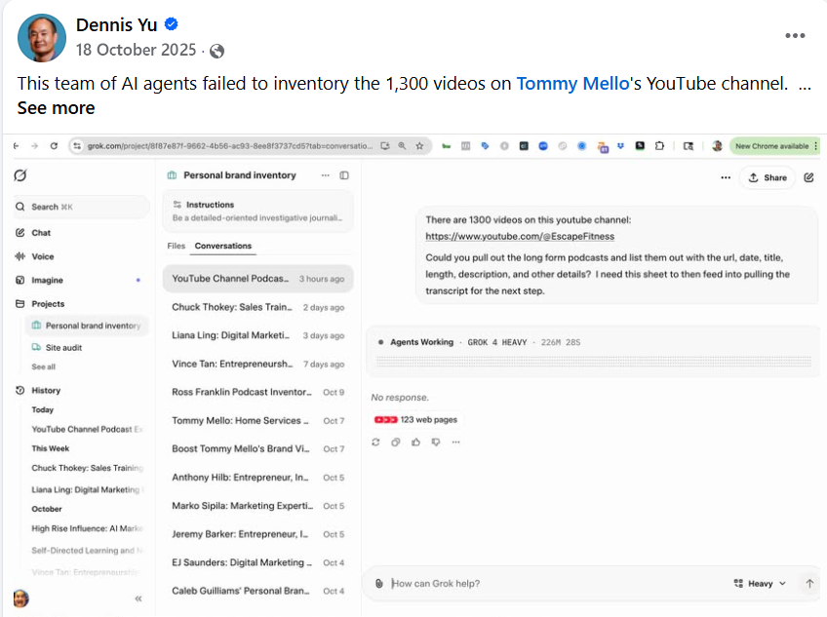The height and width of the screenshot is (617, 827).
Task: Open History in the Grok sidebar
Action: tap(46, 390)
